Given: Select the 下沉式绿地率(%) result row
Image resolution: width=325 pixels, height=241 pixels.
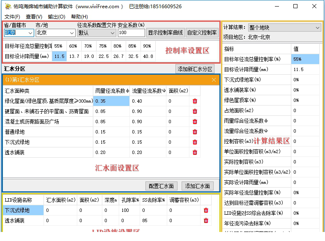Looking at the screenshot, I should [x=271, y=80].
